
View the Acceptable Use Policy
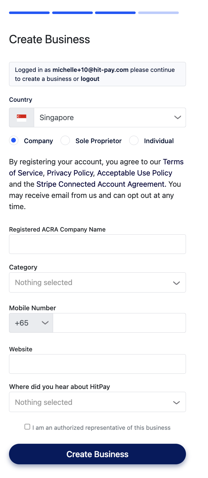[x=135, y=173]
